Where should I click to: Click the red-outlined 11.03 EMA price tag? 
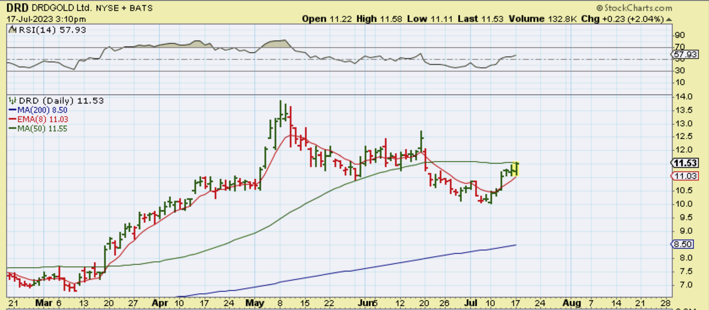[685, 176]
